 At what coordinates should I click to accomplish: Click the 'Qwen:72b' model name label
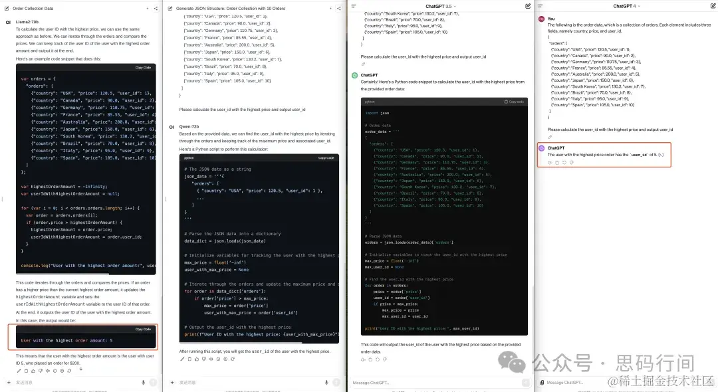[x=189, y=127]
